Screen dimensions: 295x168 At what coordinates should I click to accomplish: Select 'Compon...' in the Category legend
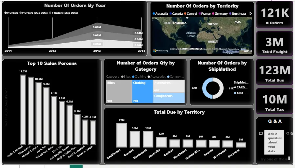(175, 77)
